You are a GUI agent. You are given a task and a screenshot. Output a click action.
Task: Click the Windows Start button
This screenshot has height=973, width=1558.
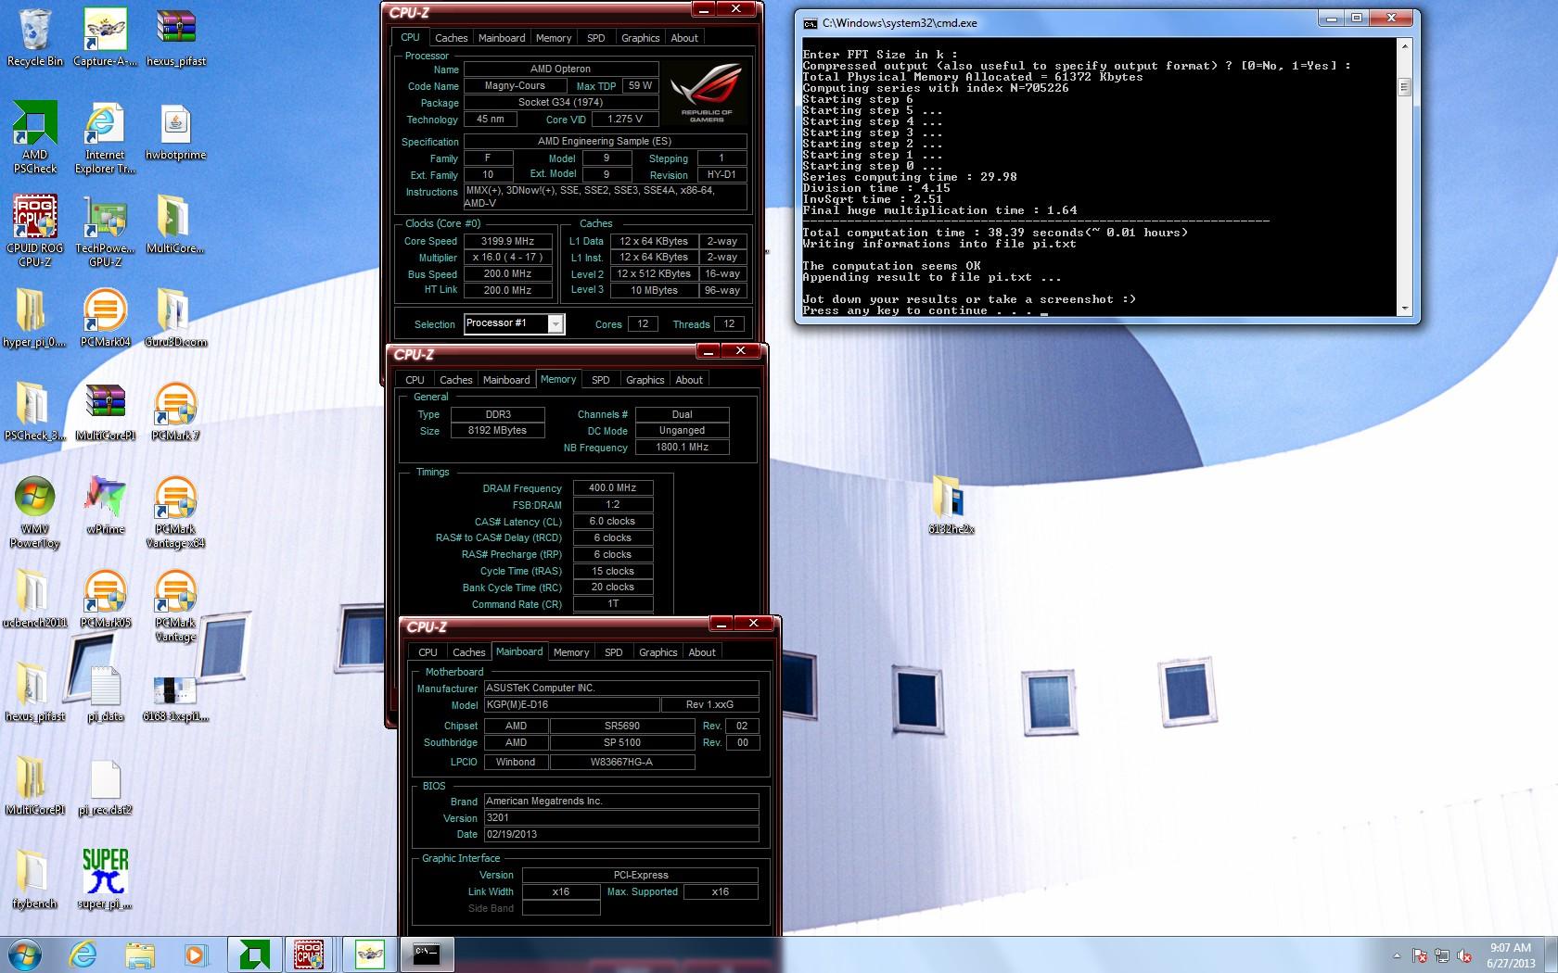click(23, 954)
